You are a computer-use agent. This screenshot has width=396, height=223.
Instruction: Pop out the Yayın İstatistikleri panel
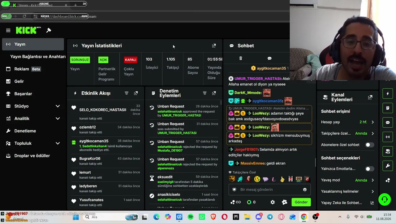click(214, 46)
